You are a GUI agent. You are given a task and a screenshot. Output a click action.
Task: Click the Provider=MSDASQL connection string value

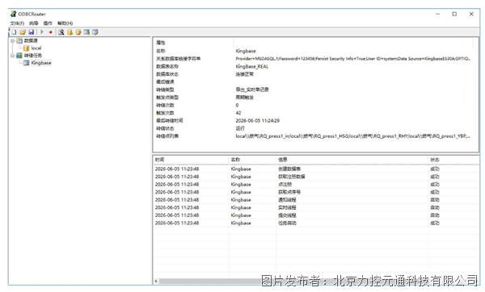tap(353, 59)
